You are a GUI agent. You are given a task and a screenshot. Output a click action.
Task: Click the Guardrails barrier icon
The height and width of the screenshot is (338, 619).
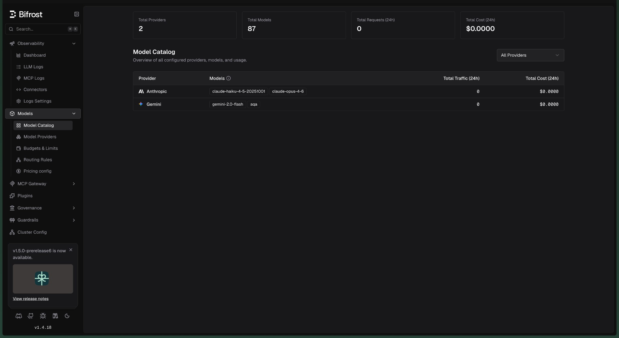click(12, 220)
